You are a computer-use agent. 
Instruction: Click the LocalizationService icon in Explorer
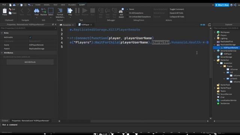coord(218,100)
